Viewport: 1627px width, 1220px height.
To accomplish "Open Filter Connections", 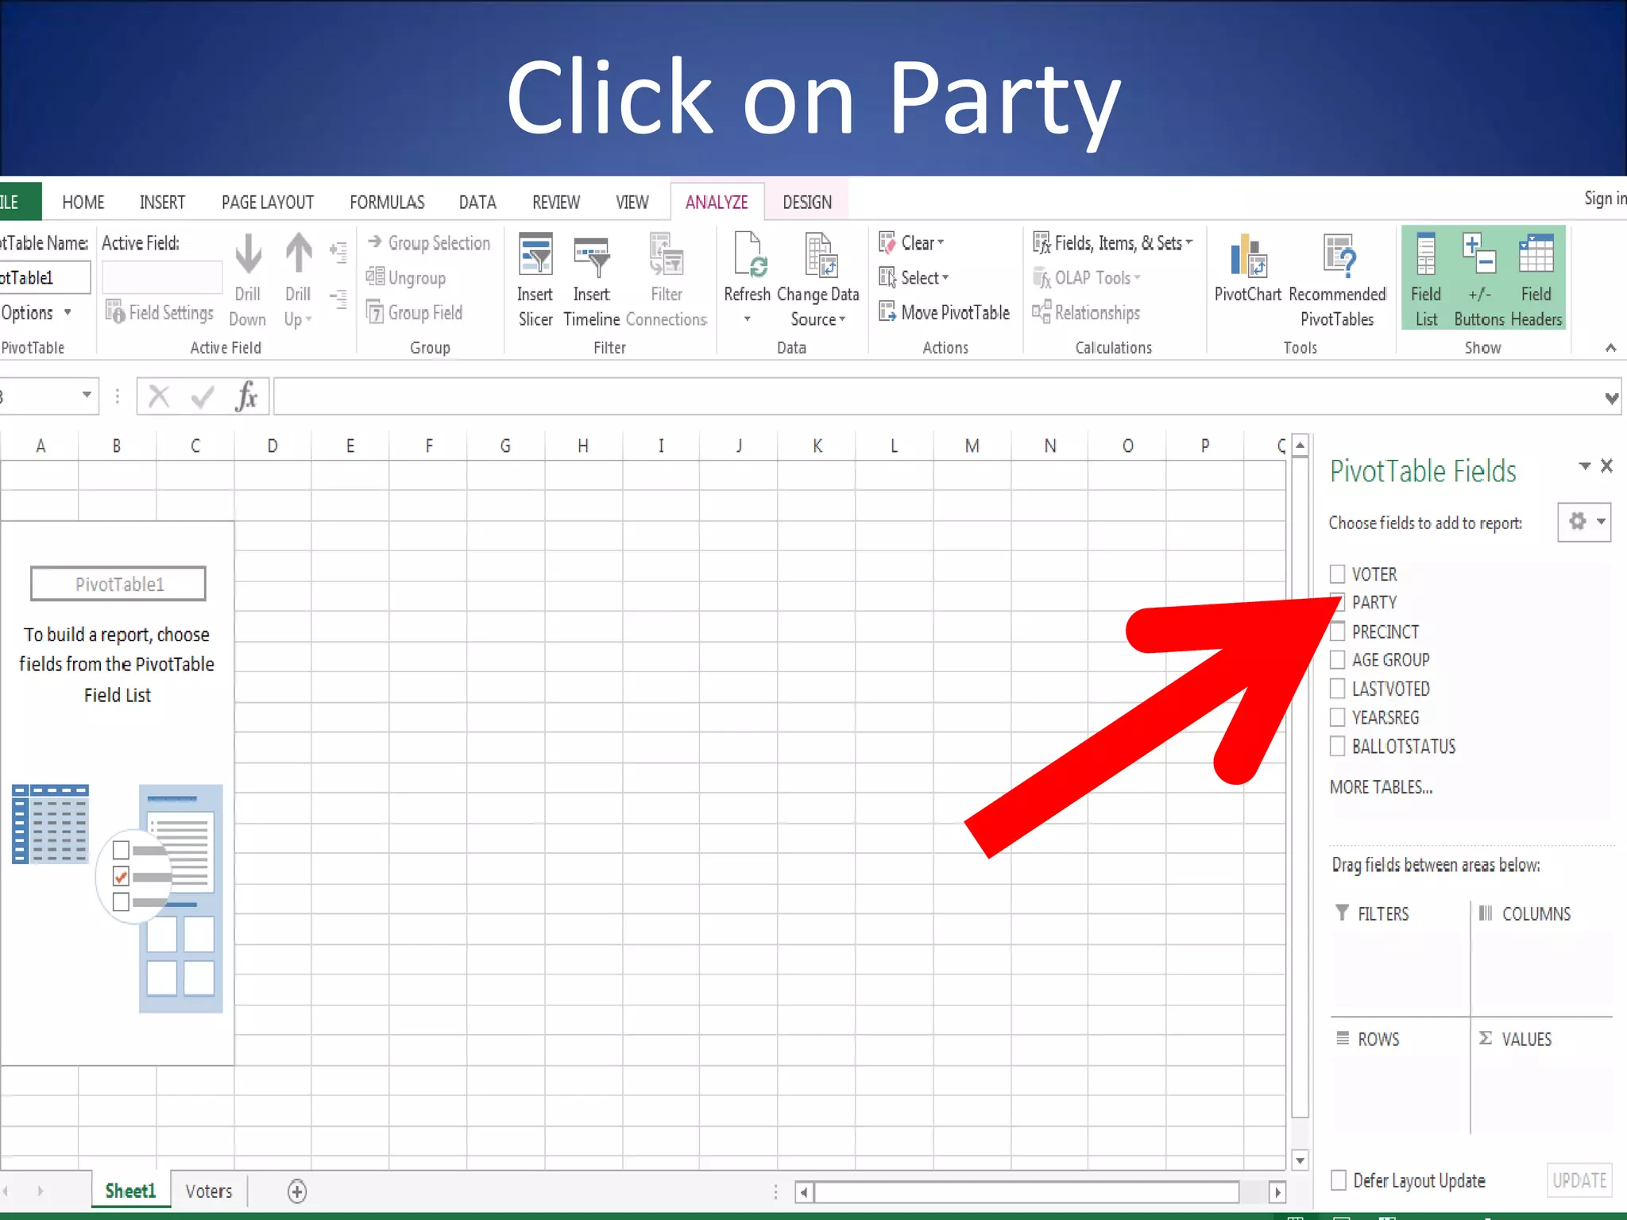I will (x=667, y=280).
